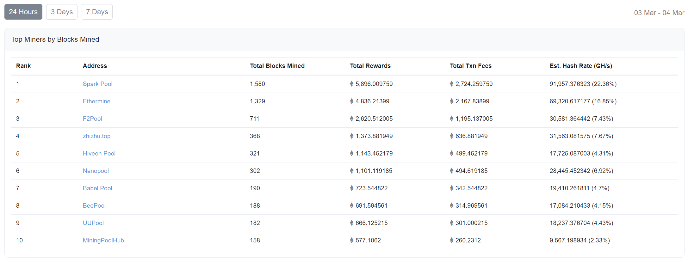Click the Rank column header
This screenshot has height=262, width=688.
[x=23, y=66]
